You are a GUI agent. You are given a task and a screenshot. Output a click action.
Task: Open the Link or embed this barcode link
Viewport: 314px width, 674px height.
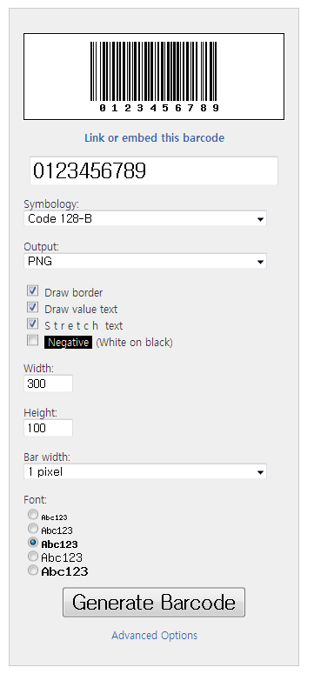coord(154,138)
